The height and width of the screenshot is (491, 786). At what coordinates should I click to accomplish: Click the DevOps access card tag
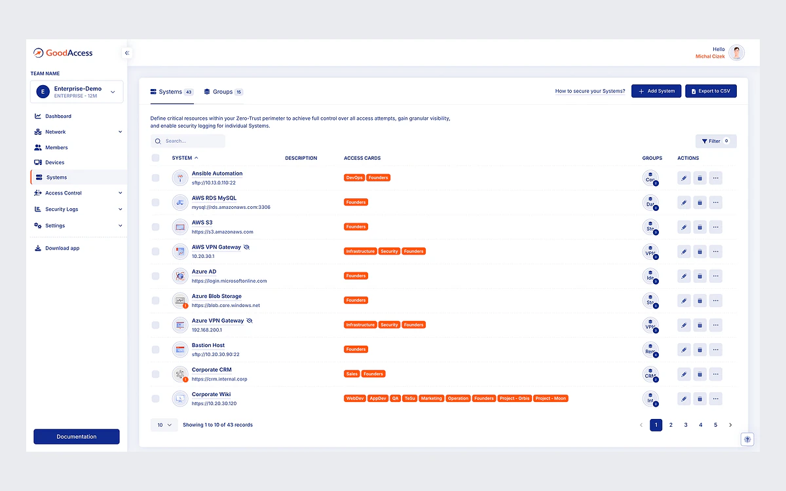point(354,177)
